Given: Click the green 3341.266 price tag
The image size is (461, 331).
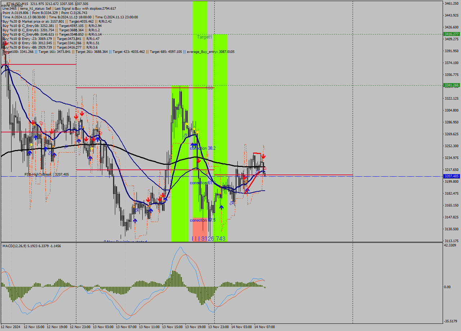Looking at the screenshot, I should (452, 85).
